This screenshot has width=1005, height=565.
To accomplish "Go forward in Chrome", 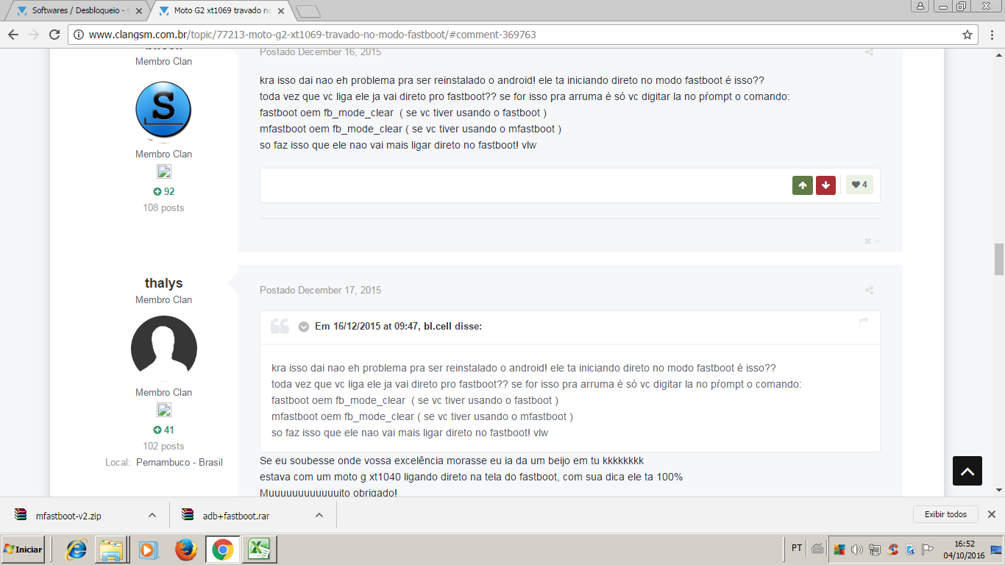I will point(33,35).
